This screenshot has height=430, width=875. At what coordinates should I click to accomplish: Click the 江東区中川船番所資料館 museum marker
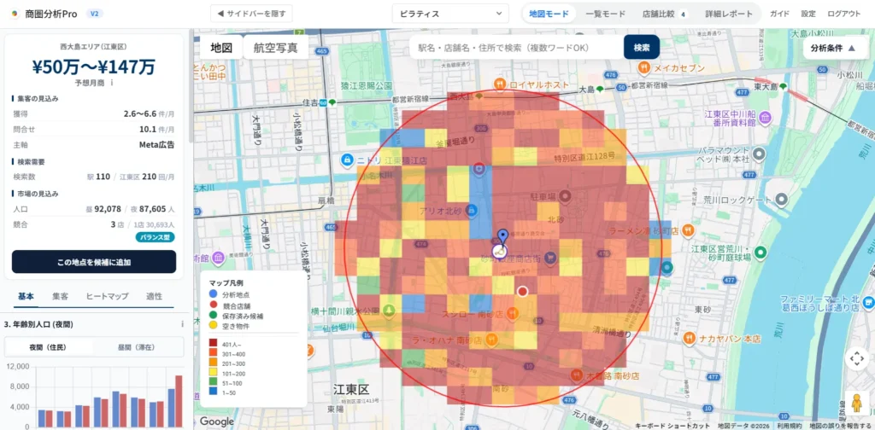tap(766, 118)
